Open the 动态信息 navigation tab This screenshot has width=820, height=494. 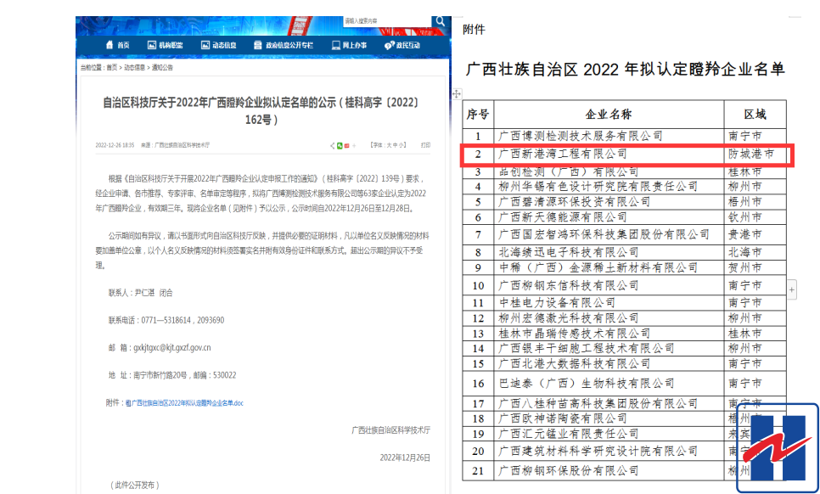(x=224, y=45)
